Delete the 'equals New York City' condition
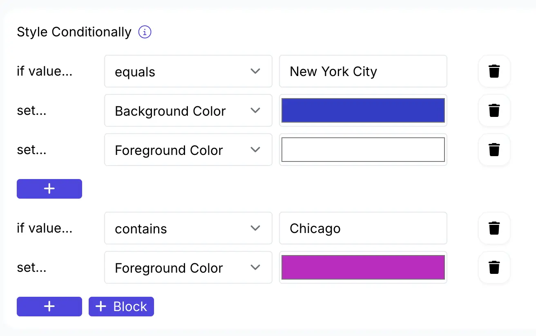Image resolution: width=536 pixels, height=336 pixels. (494, 71)
